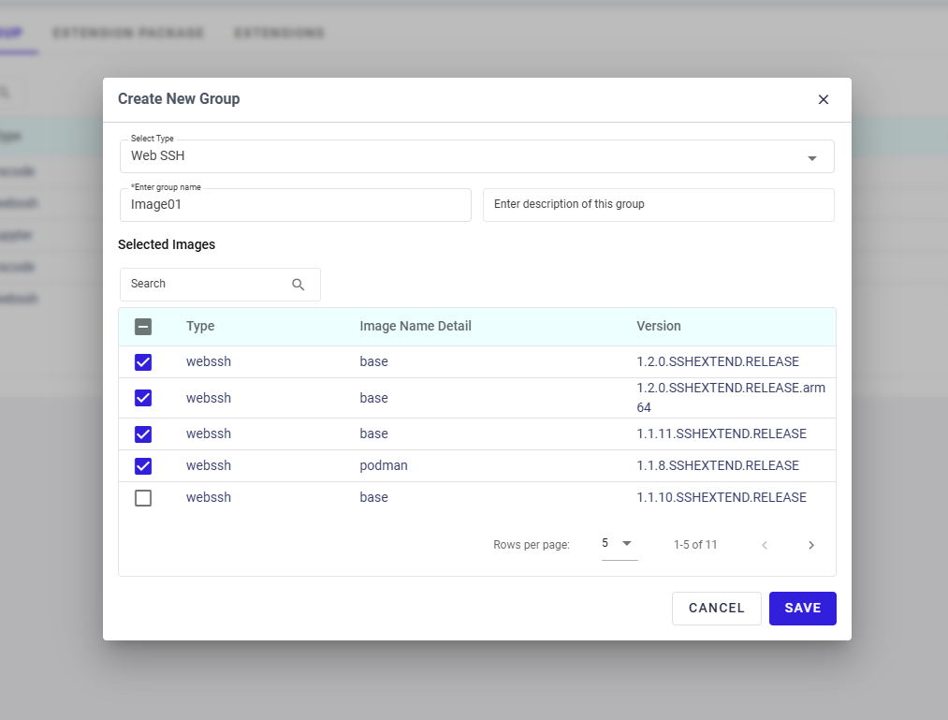
Task: Click the Selected Images heading
Action: tap(167, 244)
